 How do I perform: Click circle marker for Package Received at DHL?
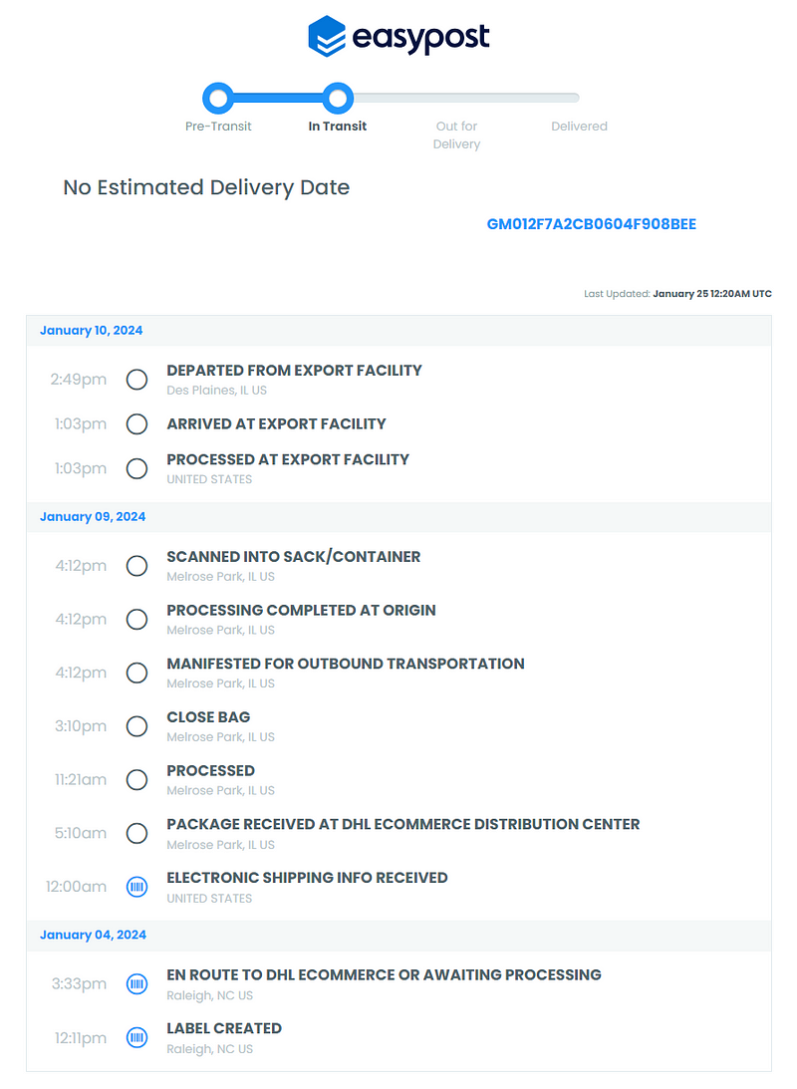point(136,833)
